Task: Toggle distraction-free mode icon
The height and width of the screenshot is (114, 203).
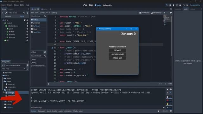Action: point(171,9)
